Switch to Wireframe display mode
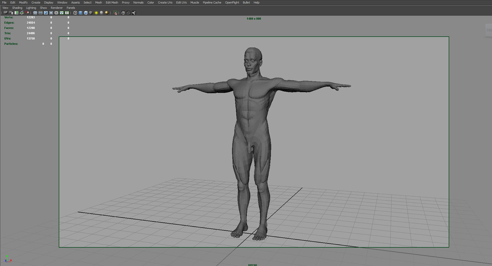Image resolution: width=492 pixels, height=266 pixels. pyautogui.click(x=75, y=13)
